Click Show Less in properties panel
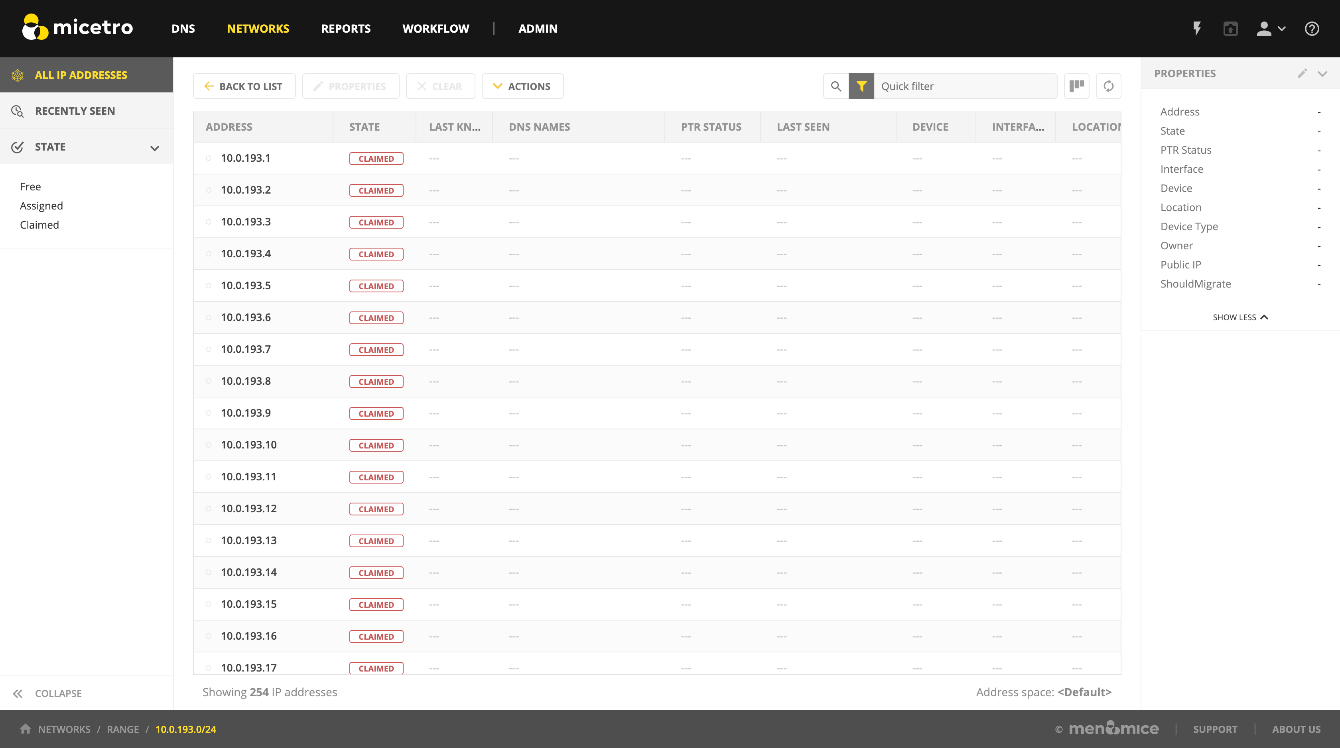The height and width of the screenshot is (748, 1340). [1240, 317]
